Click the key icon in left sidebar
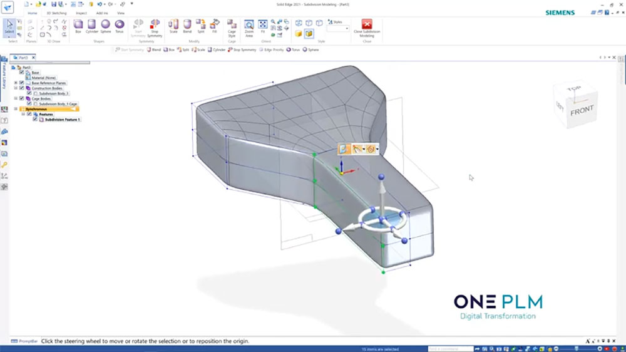This screenshot has width=626, height=352. tap(4, 165)
